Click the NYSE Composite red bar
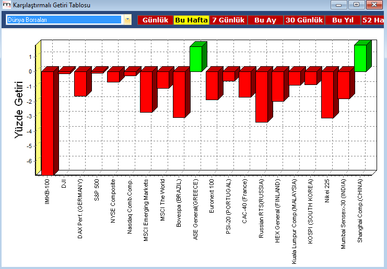This screenshot has height=269, width=387. 113,77
